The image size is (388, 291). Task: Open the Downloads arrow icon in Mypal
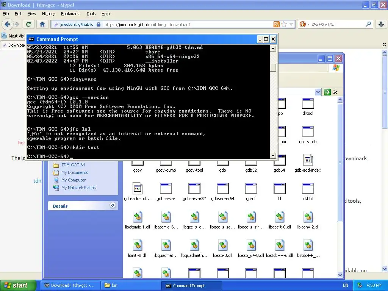click(x=381, y=24)
